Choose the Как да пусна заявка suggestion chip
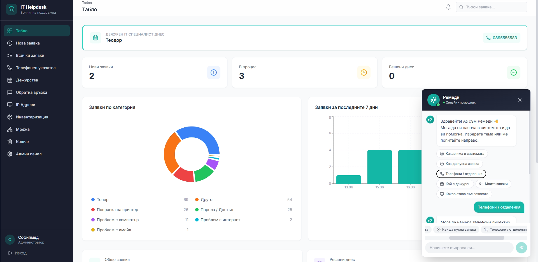538x262 pixels. point(460,164)
